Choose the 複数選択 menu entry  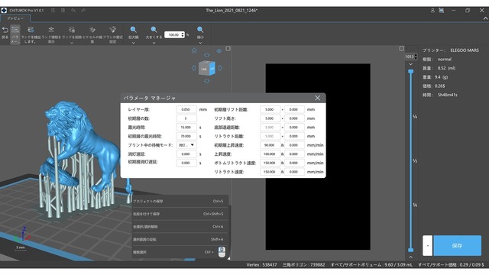[180, 252]
